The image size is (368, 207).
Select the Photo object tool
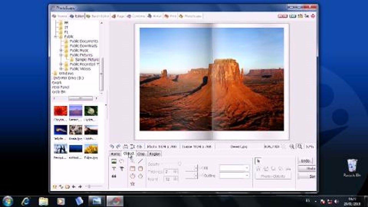coord(114,161)
